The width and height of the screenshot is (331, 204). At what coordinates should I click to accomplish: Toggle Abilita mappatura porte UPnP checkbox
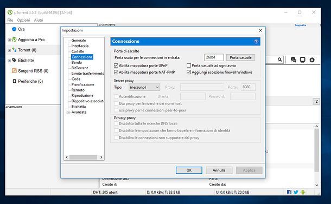pyautogui.click(x=116, y=65)
